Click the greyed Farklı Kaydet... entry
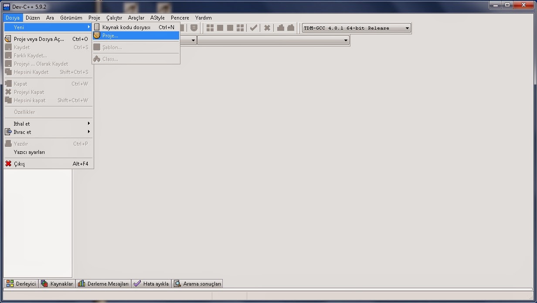 click(x=49, y=56)
